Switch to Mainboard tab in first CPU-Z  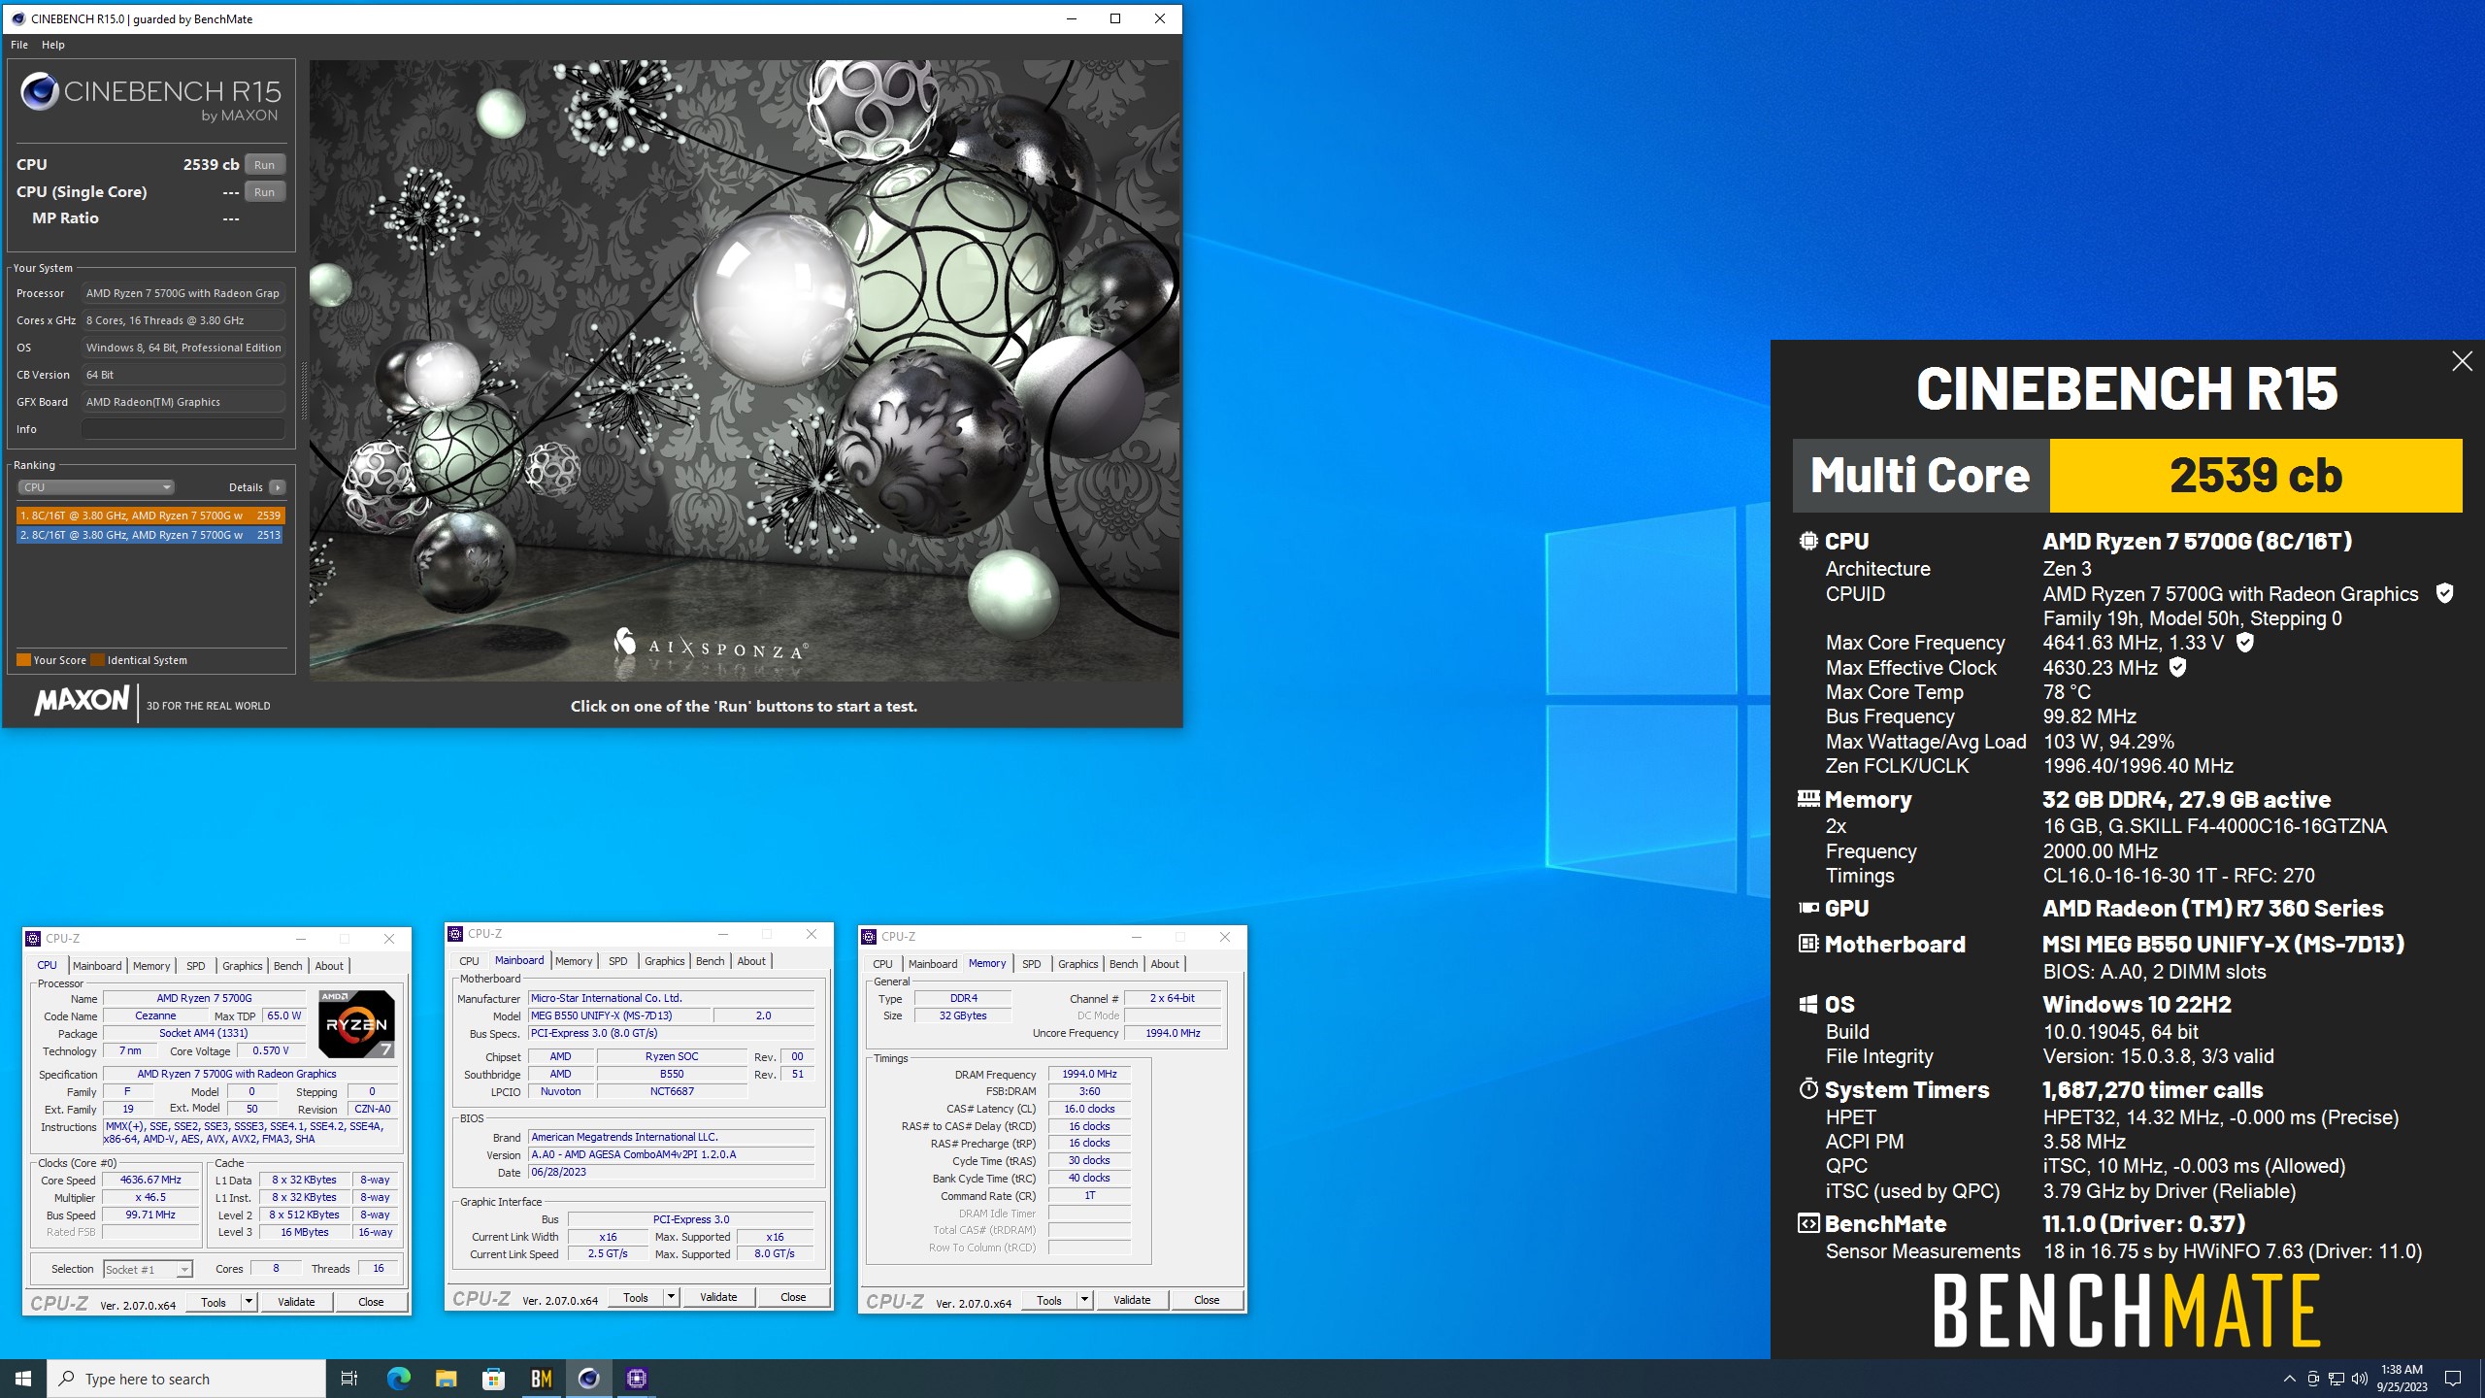point(97,966)
